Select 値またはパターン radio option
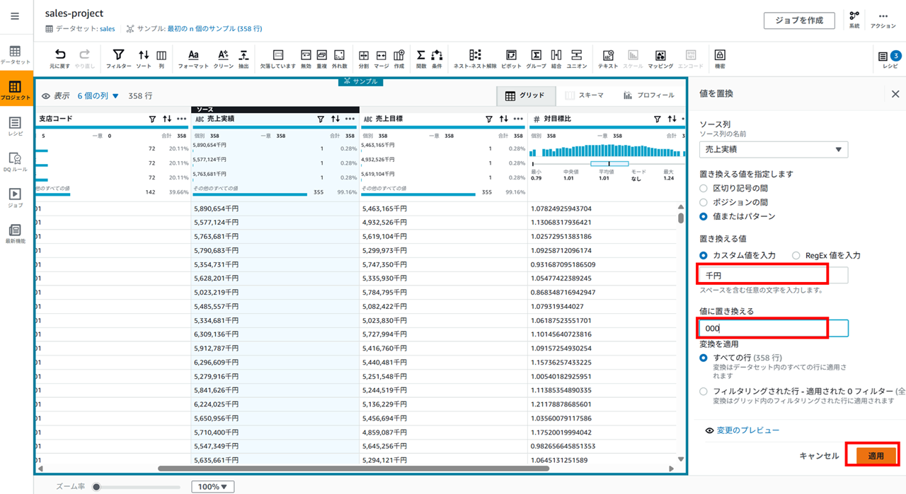 point(703,216)
